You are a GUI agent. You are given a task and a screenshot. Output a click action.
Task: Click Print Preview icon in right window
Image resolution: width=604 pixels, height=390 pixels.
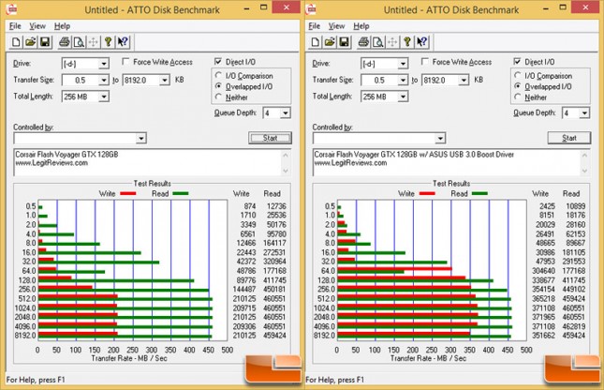378,41
